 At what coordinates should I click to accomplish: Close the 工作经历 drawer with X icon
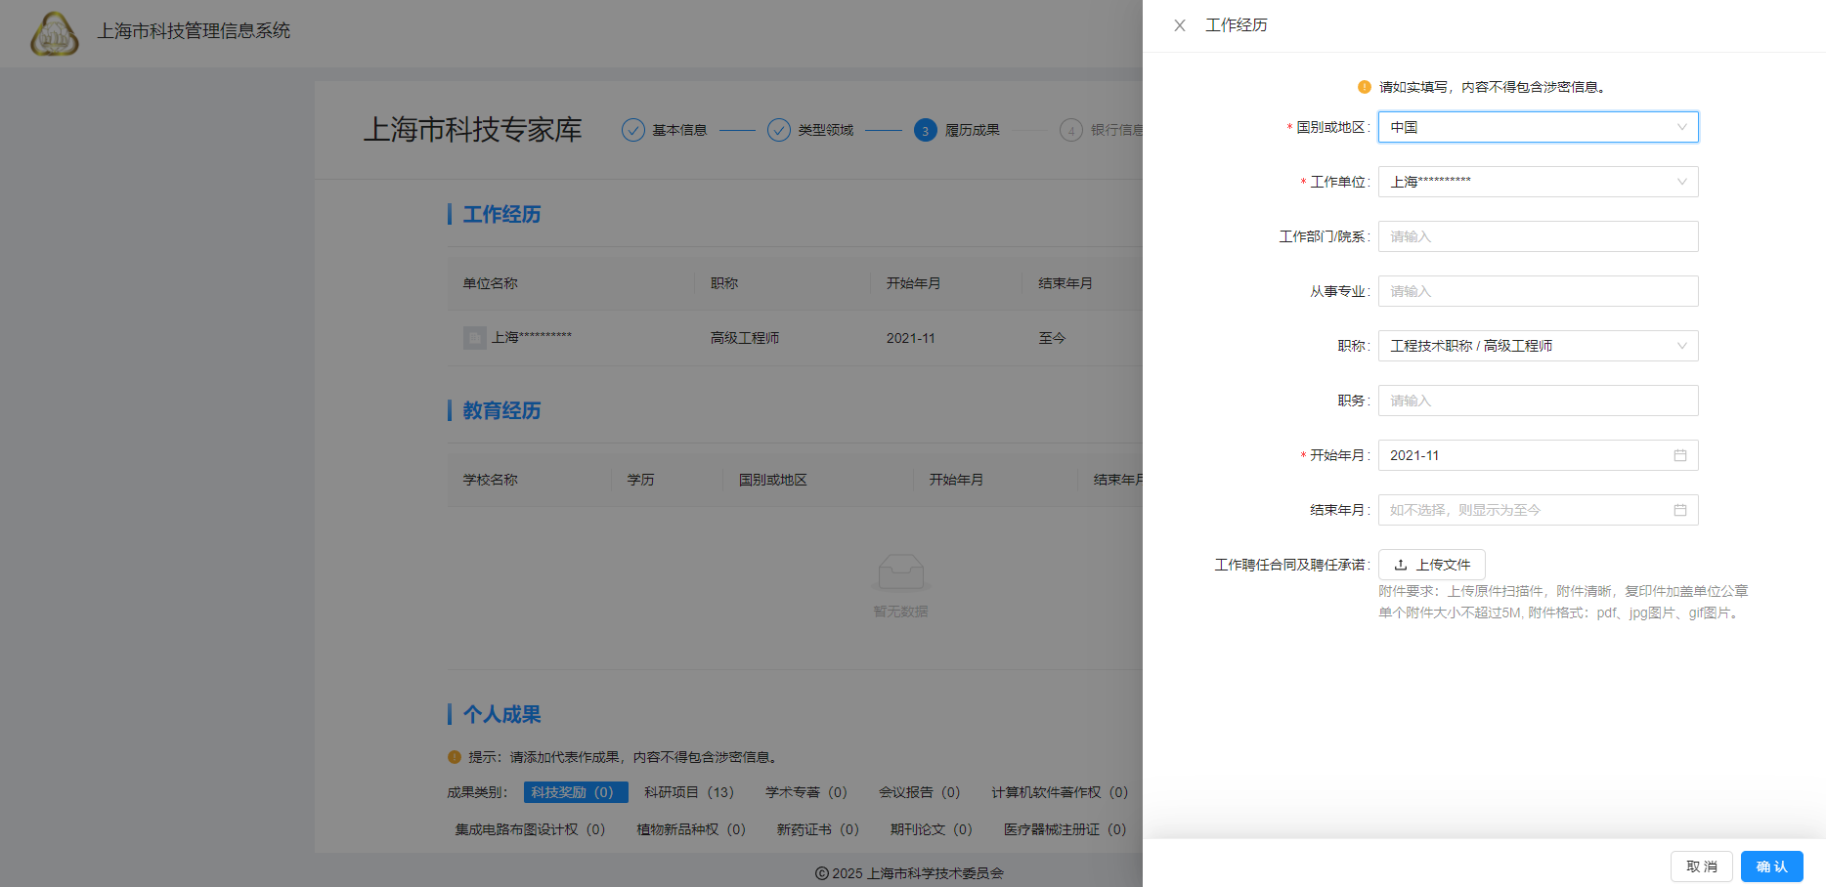pos(1180,25)
